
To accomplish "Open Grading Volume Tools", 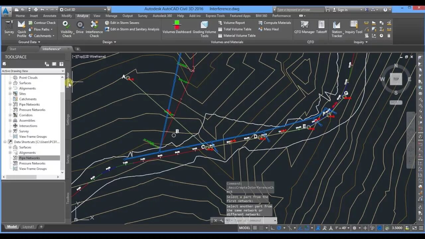I will point(204,29).
